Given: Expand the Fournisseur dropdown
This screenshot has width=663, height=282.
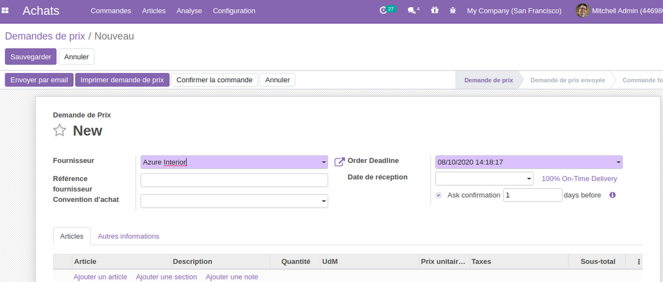Looking at the screenshot, I should pyautogui.click(x=324, y=162).
